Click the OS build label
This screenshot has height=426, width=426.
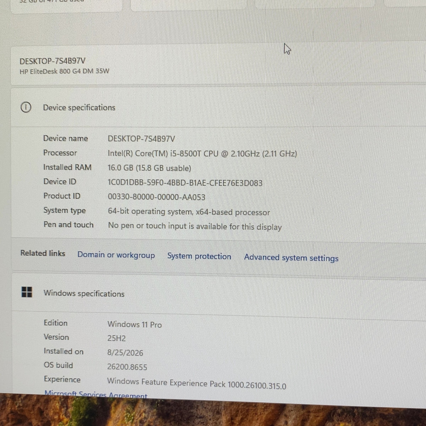point(58,365)
